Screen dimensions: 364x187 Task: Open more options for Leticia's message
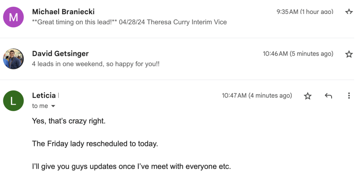349,96
